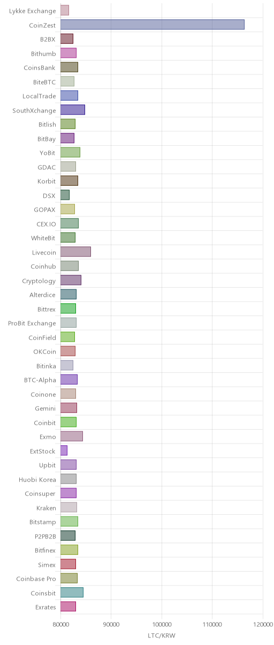This screenshot has width=274, height=645.
Task: Click the LTC/KRW axis title
Action: click(x=162, y=635)
